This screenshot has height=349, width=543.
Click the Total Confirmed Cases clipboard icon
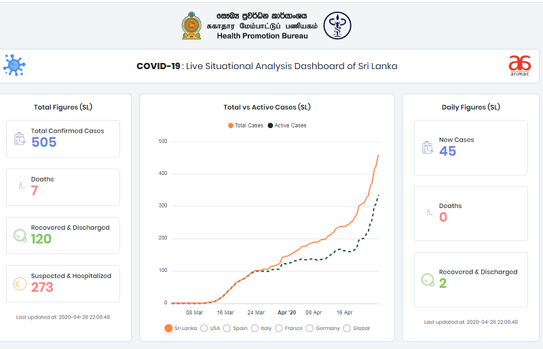coord(20,138)
